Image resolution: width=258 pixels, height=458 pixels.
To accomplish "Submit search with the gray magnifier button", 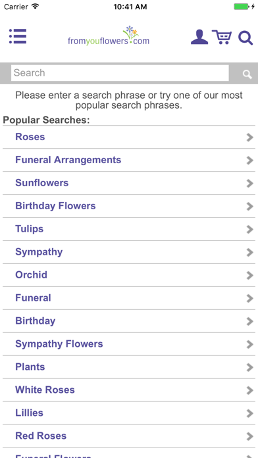I will pyautogui.click(x=247, y=74).
